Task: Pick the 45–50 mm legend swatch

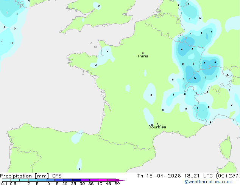Action: point(111,180)
